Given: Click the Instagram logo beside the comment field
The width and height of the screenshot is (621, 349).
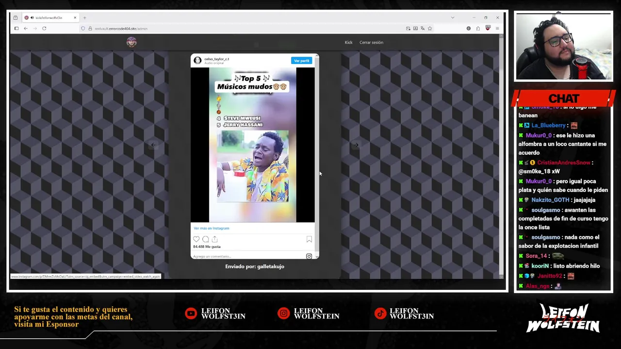Looking at the screenshot, I should [x=309, y=256].
